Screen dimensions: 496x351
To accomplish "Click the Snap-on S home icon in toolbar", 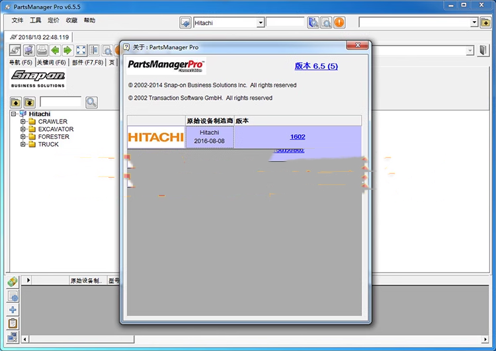I will point(15,50).
